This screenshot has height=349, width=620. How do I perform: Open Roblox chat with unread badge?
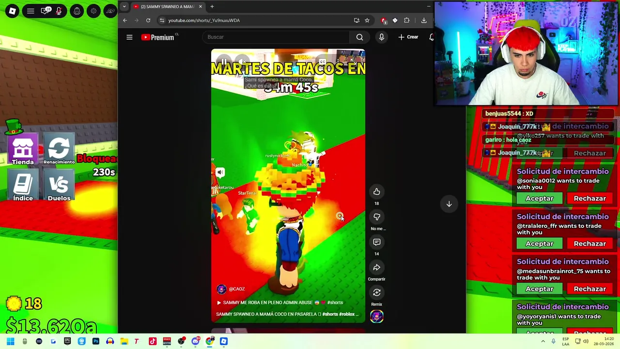click(x=45, y=11)
